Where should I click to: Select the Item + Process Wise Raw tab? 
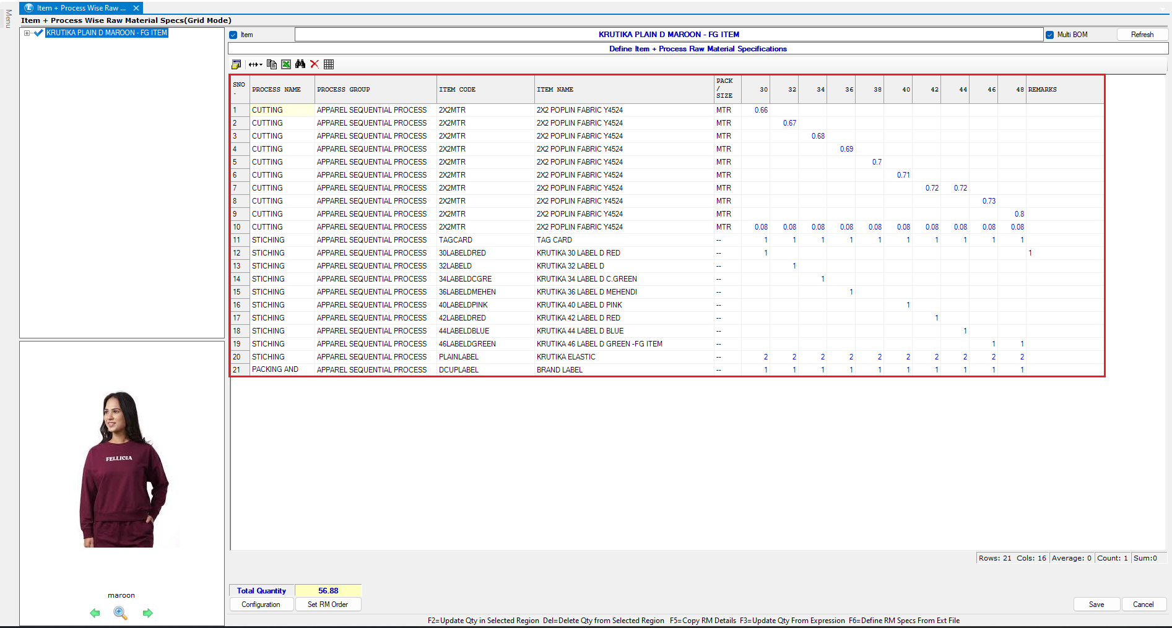click(x=80, y=8)
